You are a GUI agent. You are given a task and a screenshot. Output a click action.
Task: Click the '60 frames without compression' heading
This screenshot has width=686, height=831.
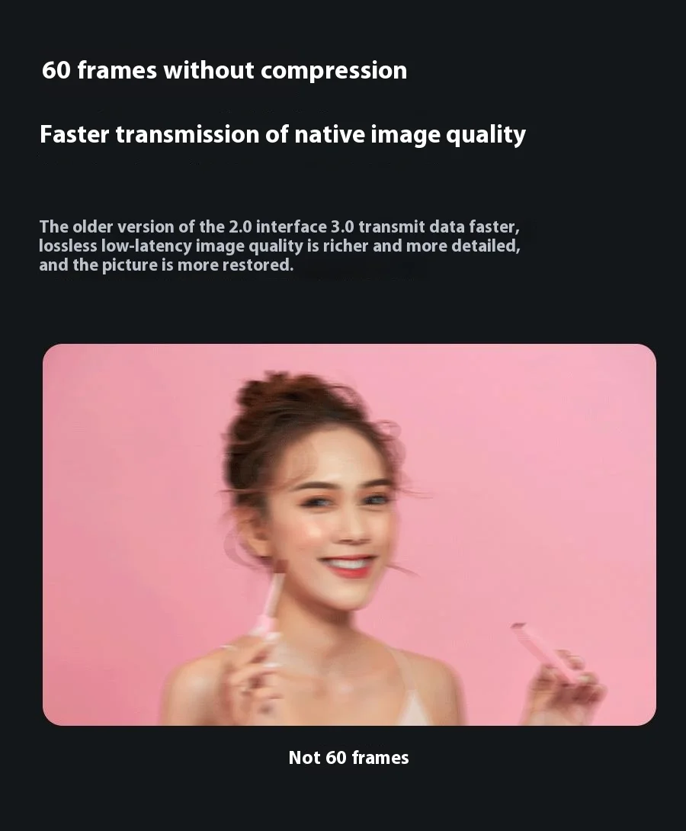tap(224, 70)
